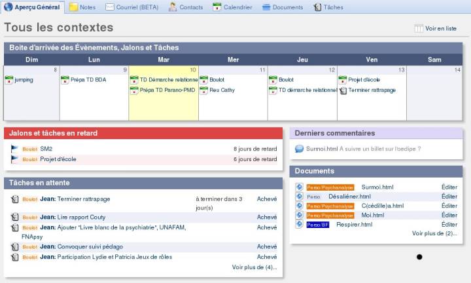Go to the Calendrier tab
Image resolution: width=471 pixels, height=283 pixels.
[232, 7]
